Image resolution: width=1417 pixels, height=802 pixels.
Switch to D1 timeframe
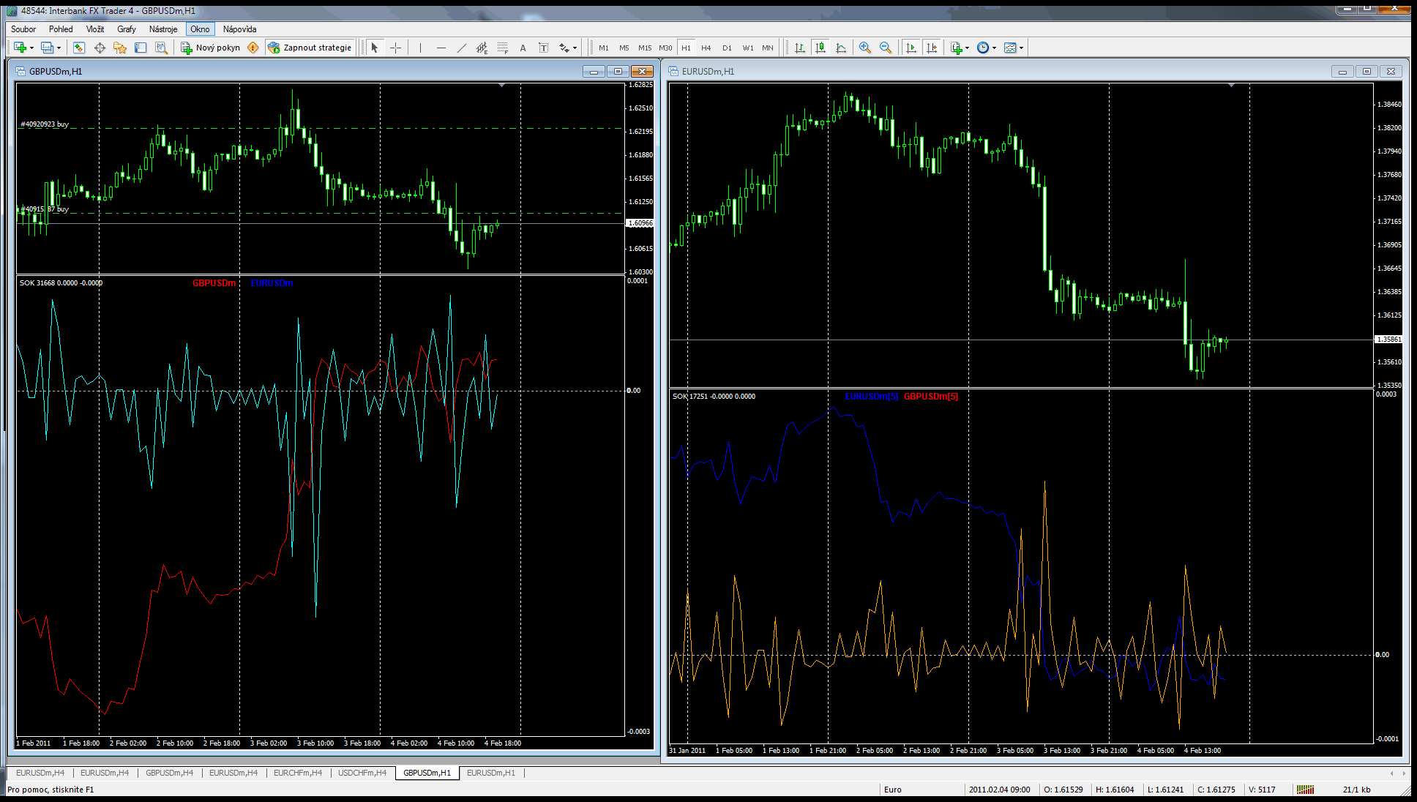tap(727, 48)
